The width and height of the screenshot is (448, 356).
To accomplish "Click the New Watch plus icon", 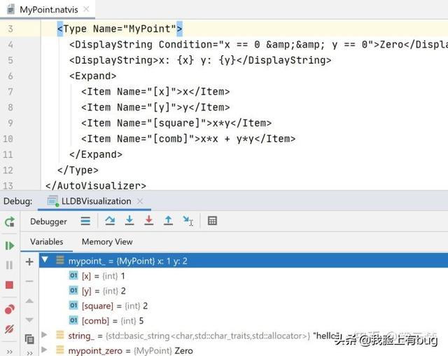I will click(x=29, y=261).
